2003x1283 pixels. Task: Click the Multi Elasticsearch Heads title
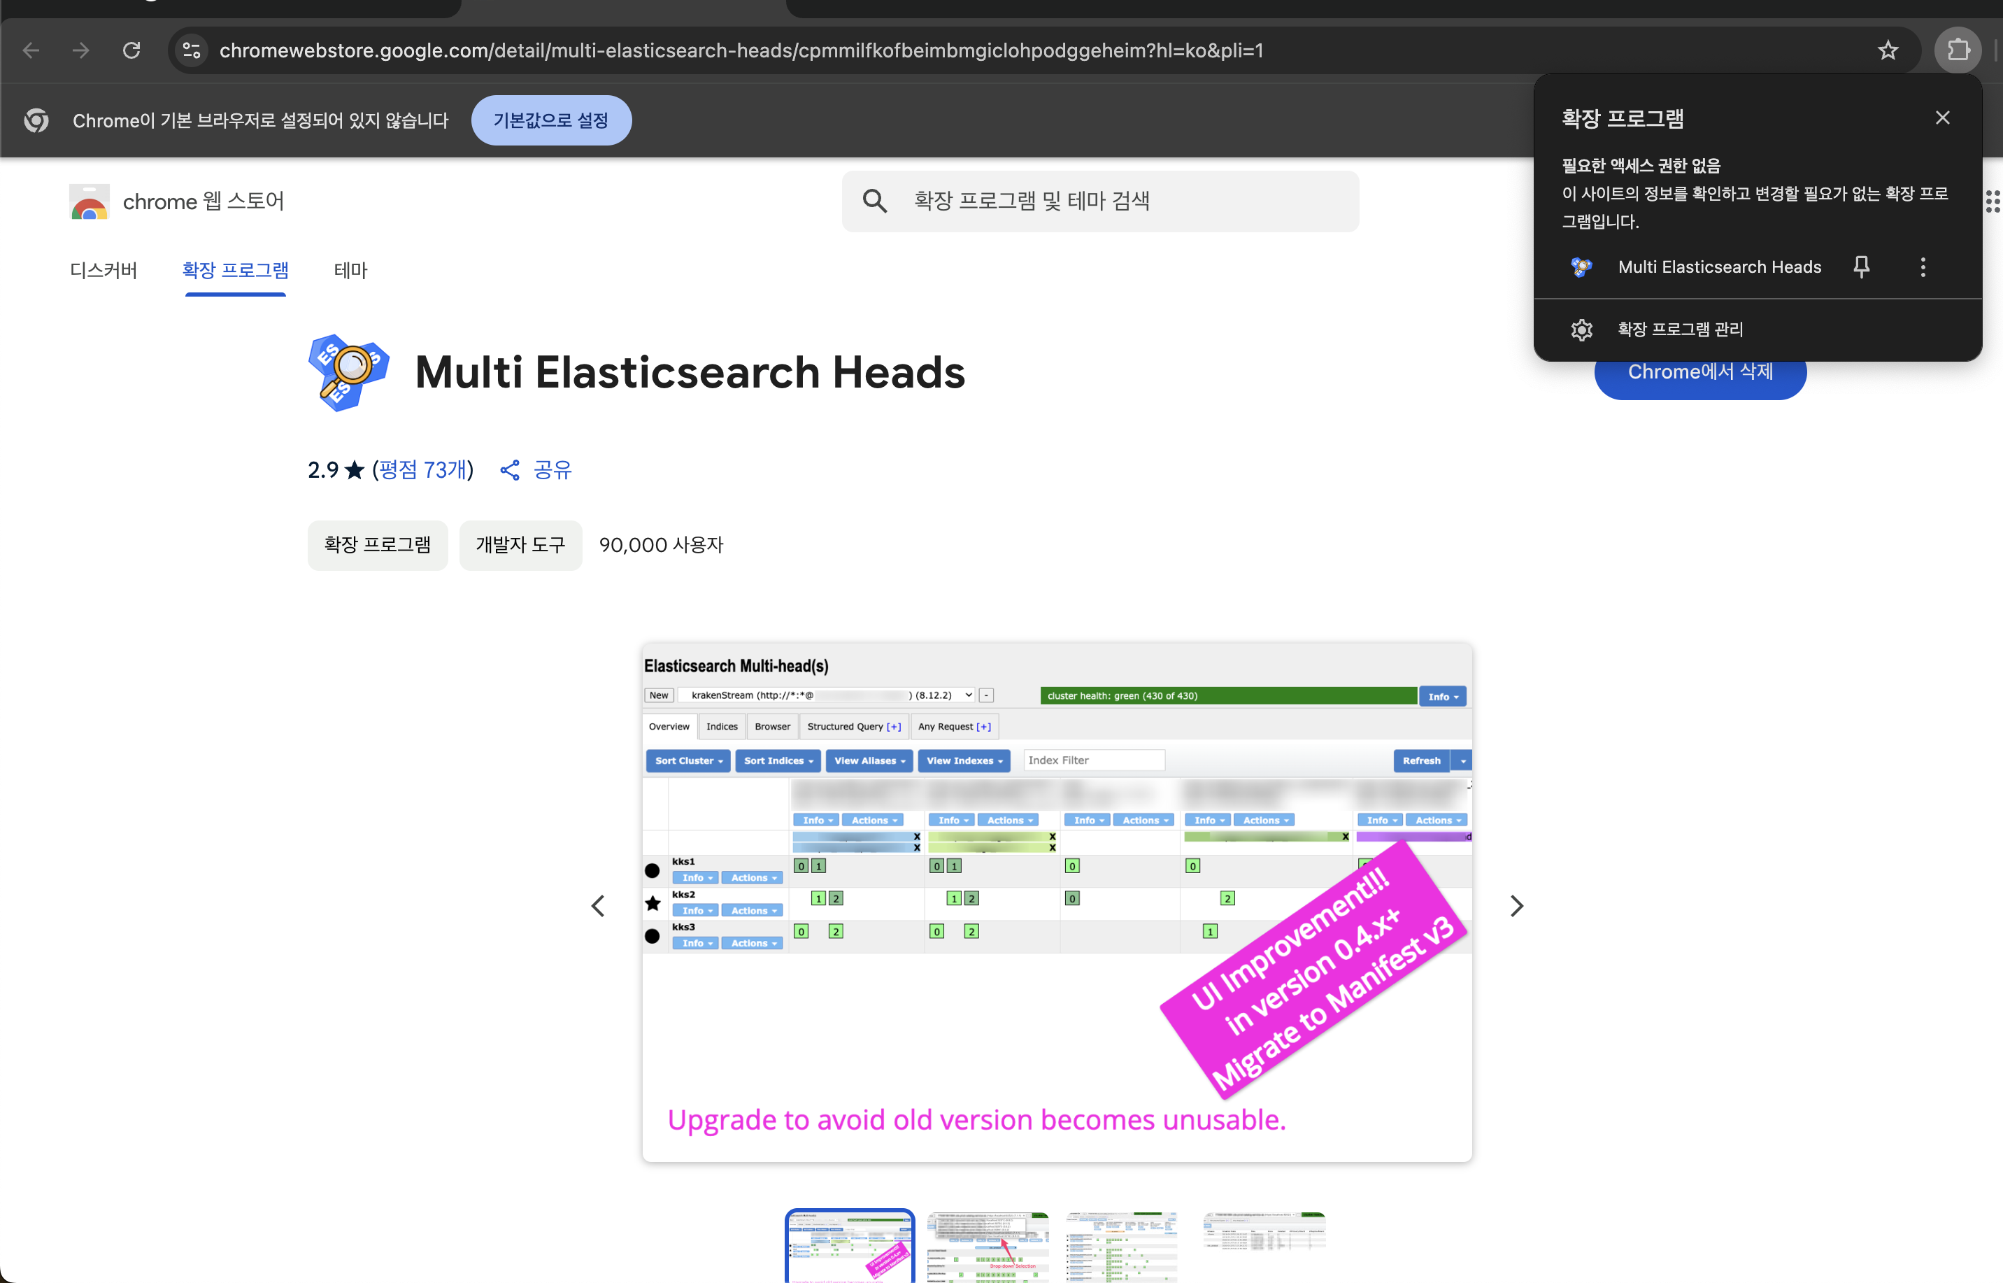(690, 371)
